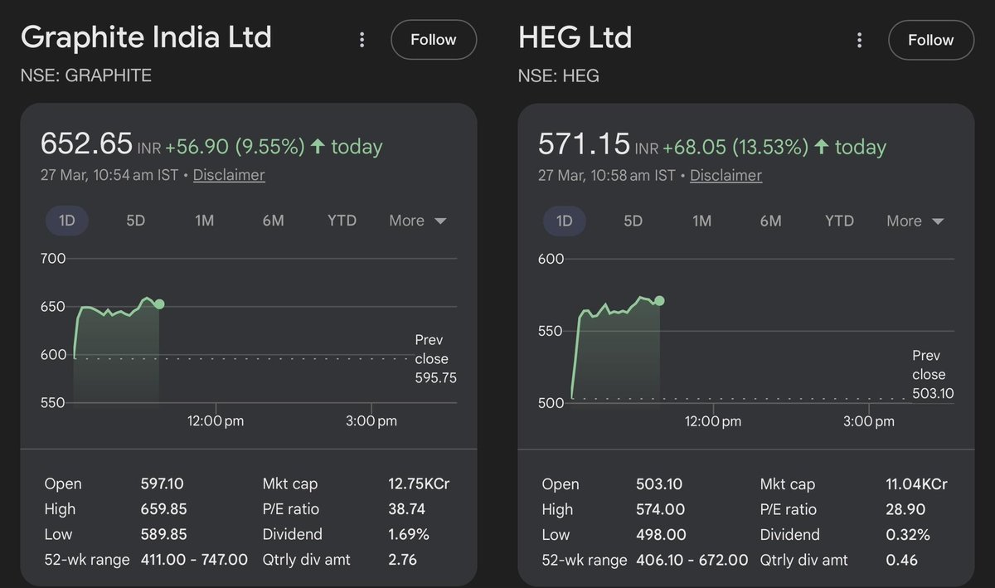Click the Graphite India Ltd title
The width and height of the screenshot is (995, 588).
[146, 37]
